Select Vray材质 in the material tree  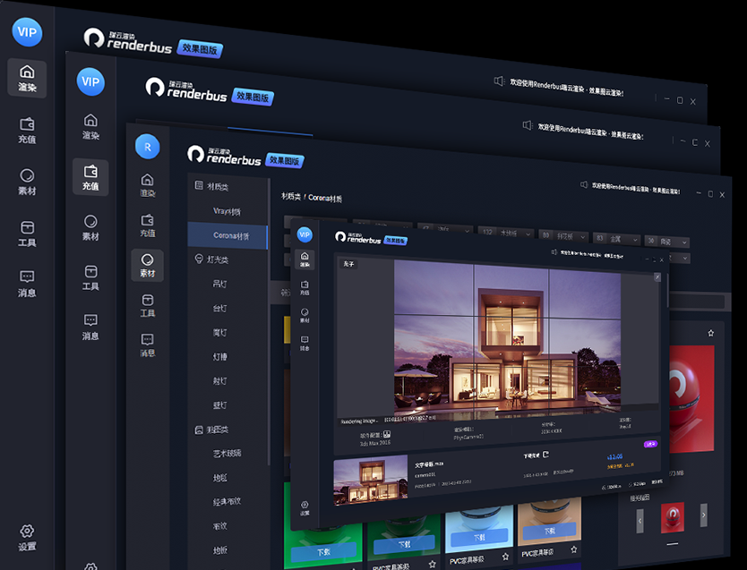pyautogui.click(x=228, y=211)
